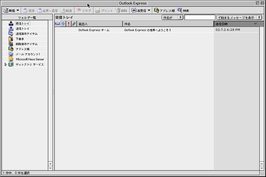Open the 新規 dropdown arrow

(x=18, y=10)
